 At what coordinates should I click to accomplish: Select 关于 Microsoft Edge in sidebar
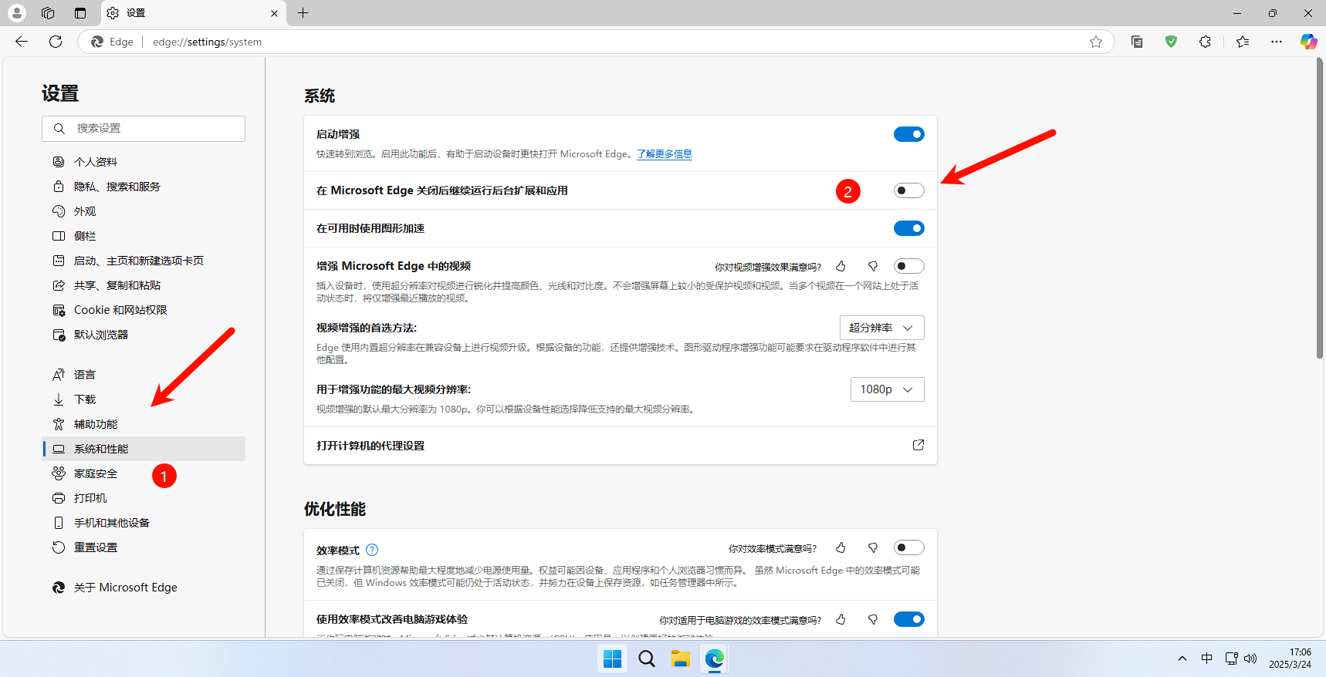coord(144,588)
